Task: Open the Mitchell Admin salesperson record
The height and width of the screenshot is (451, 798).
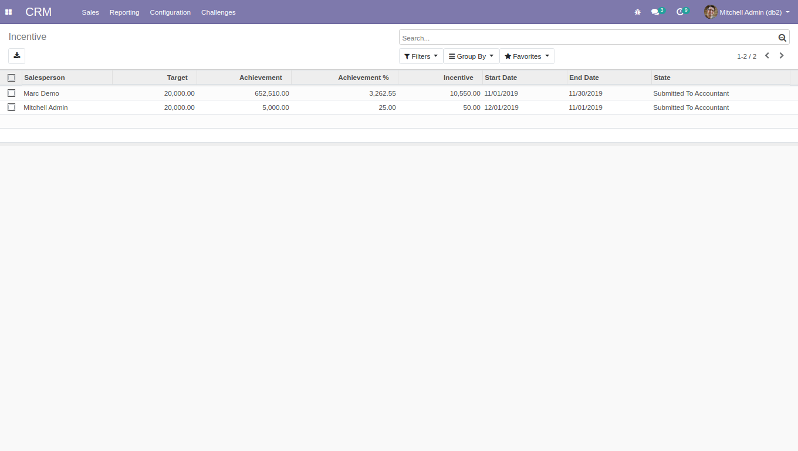Action: 46,107
